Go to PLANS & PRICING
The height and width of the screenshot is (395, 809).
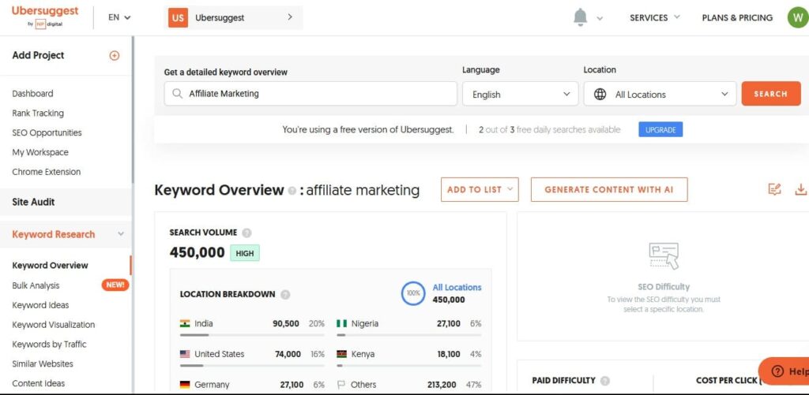click(x=737, y=17)
